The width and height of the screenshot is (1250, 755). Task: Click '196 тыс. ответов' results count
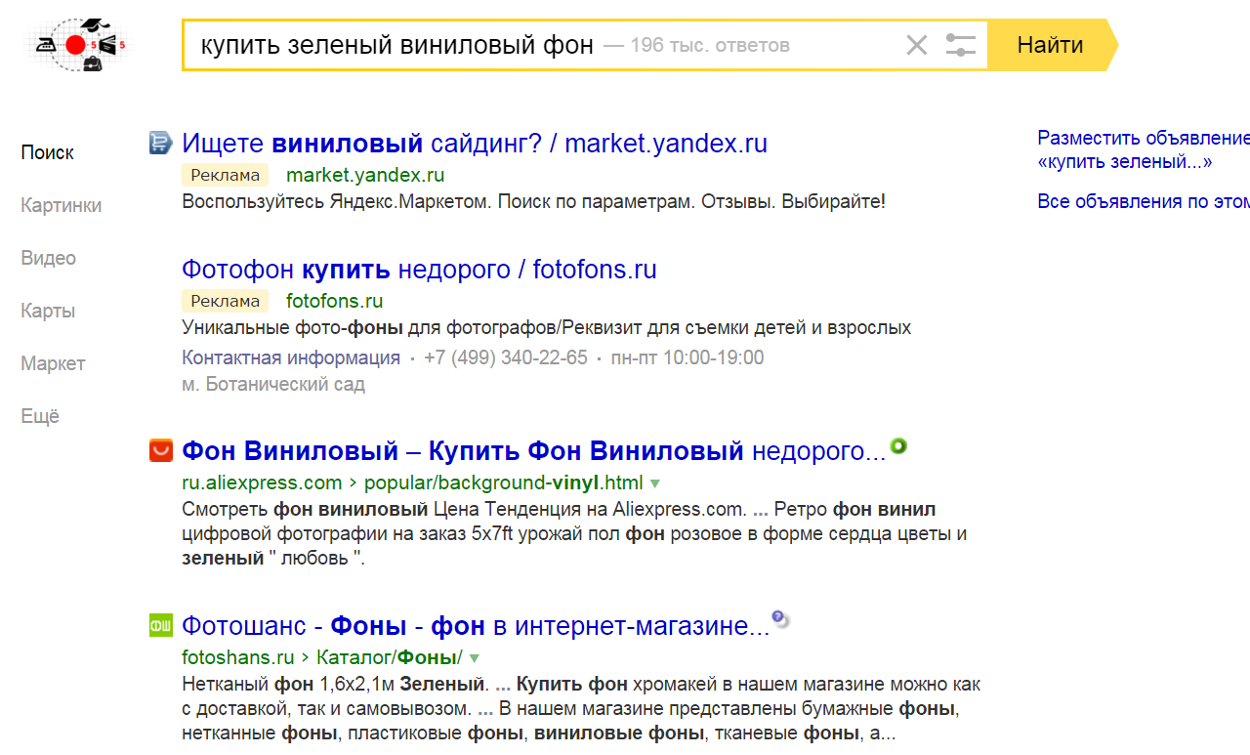710,46
